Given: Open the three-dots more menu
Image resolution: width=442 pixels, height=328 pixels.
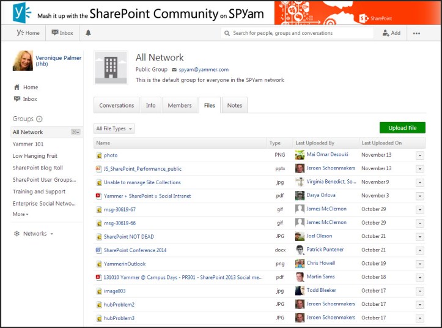Looking at the screenshot, I should point(416,33).
